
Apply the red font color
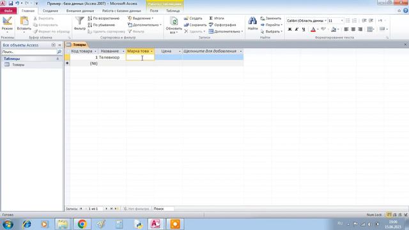(313, 29)
